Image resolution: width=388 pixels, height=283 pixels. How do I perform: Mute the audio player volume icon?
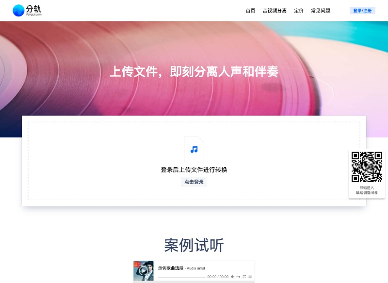232,277
